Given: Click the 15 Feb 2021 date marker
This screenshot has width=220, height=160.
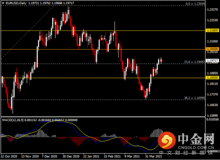Looking at the screenshot, I should click(112, 156).
